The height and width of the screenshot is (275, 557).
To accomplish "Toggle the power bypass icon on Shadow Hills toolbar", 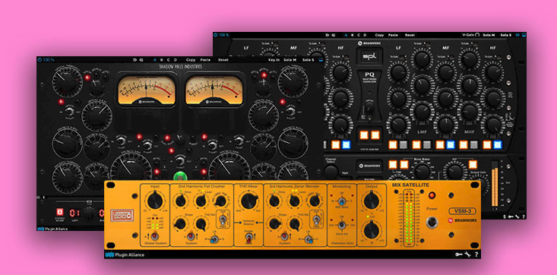I will [40, 60].
